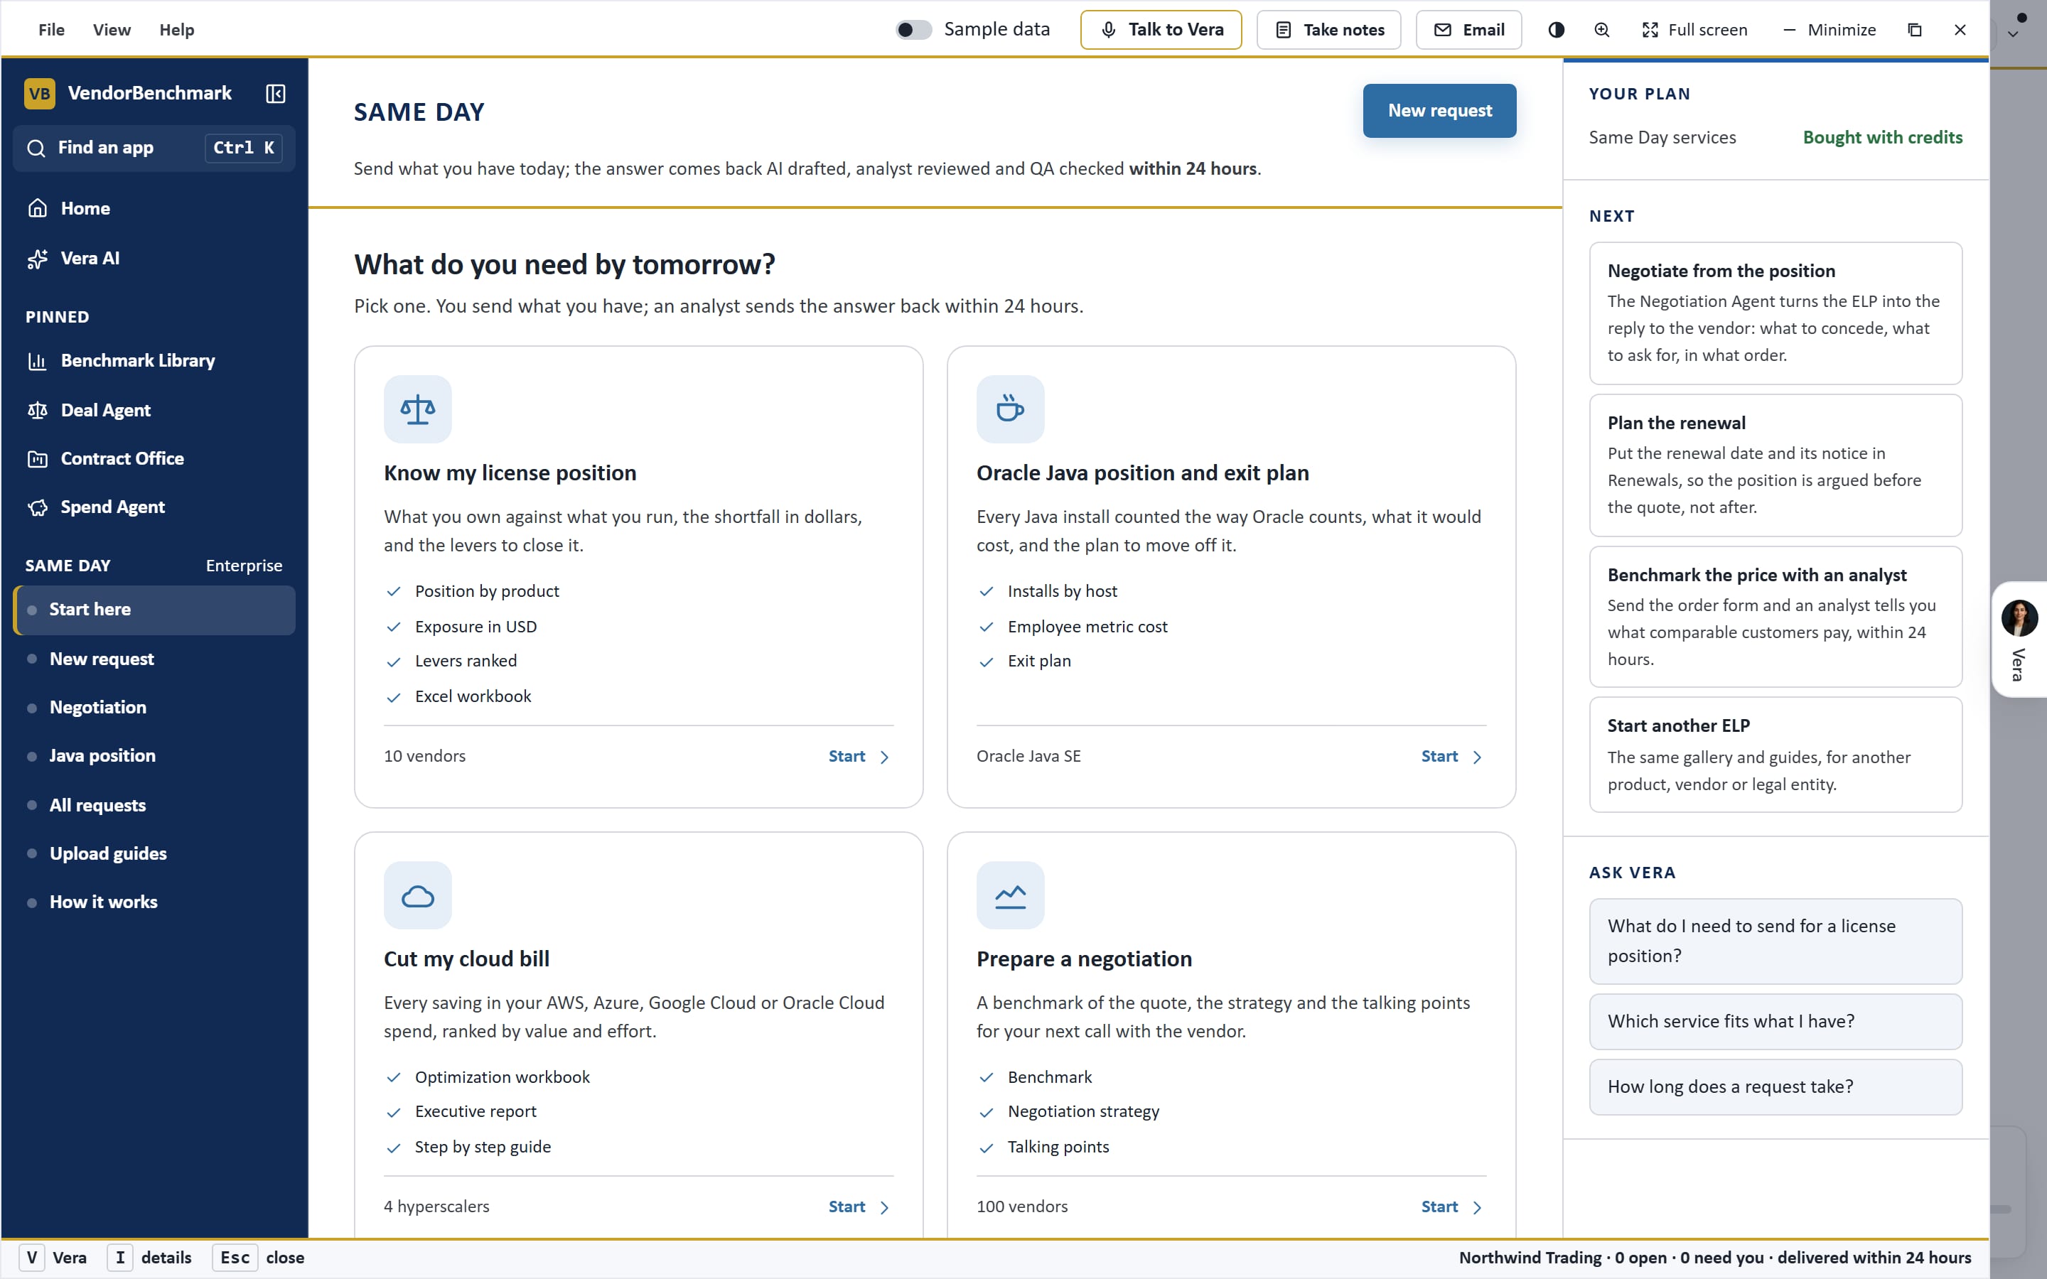Click the zoom magnifier icon in top bar
The width and height of the screenshot is (2047, 1279).
pos(1602,30)
